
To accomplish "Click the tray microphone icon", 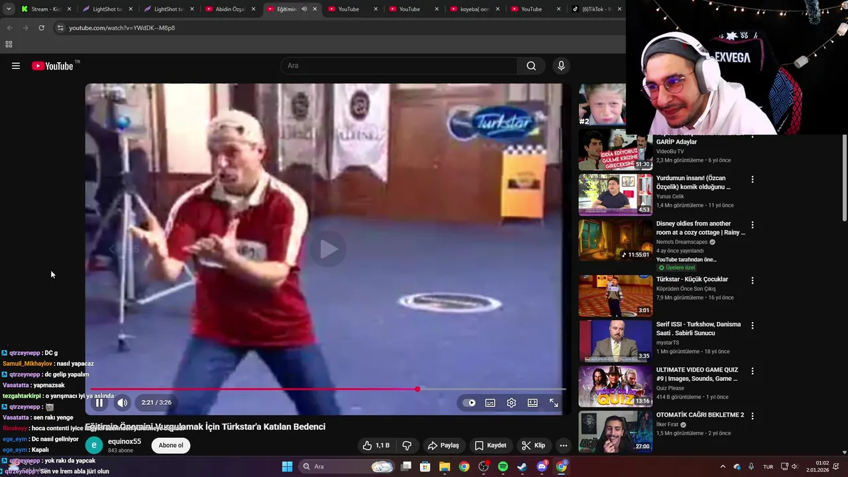I will (x=751, y=466).
